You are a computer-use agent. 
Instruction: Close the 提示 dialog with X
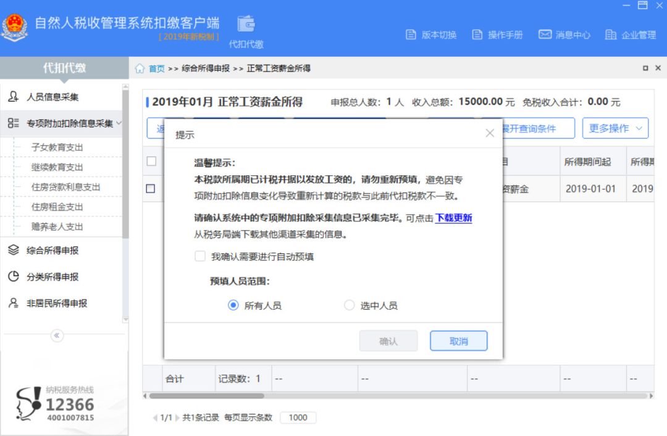pyautogui.click(x=490, y=133)
